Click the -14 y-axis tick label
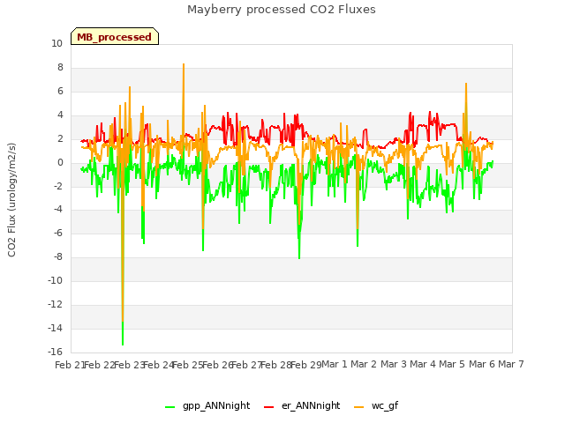Image resolution: width=565 pixels, height=423 pixels. pos(55,329)
